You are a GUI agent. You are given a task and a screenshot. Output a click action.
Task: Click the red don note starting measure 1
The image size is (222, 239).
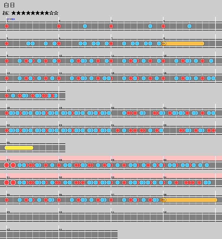point(7,26)
